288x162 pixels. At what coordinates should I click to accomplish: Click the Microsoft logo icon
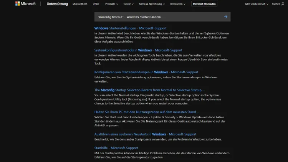17,4
